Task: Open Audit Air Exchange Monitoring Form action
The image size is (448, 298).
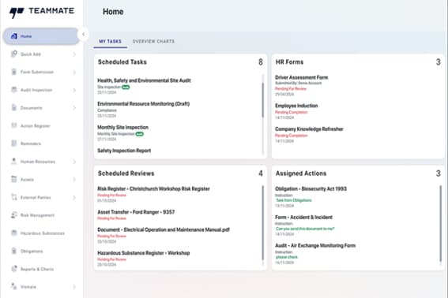Action: [315, 246]
